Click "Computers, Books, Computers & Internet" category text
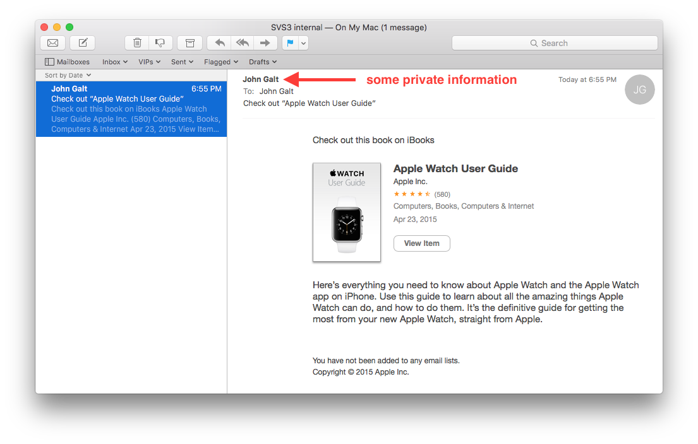This screenshot has width=698, height=444. tap(464, 206)
